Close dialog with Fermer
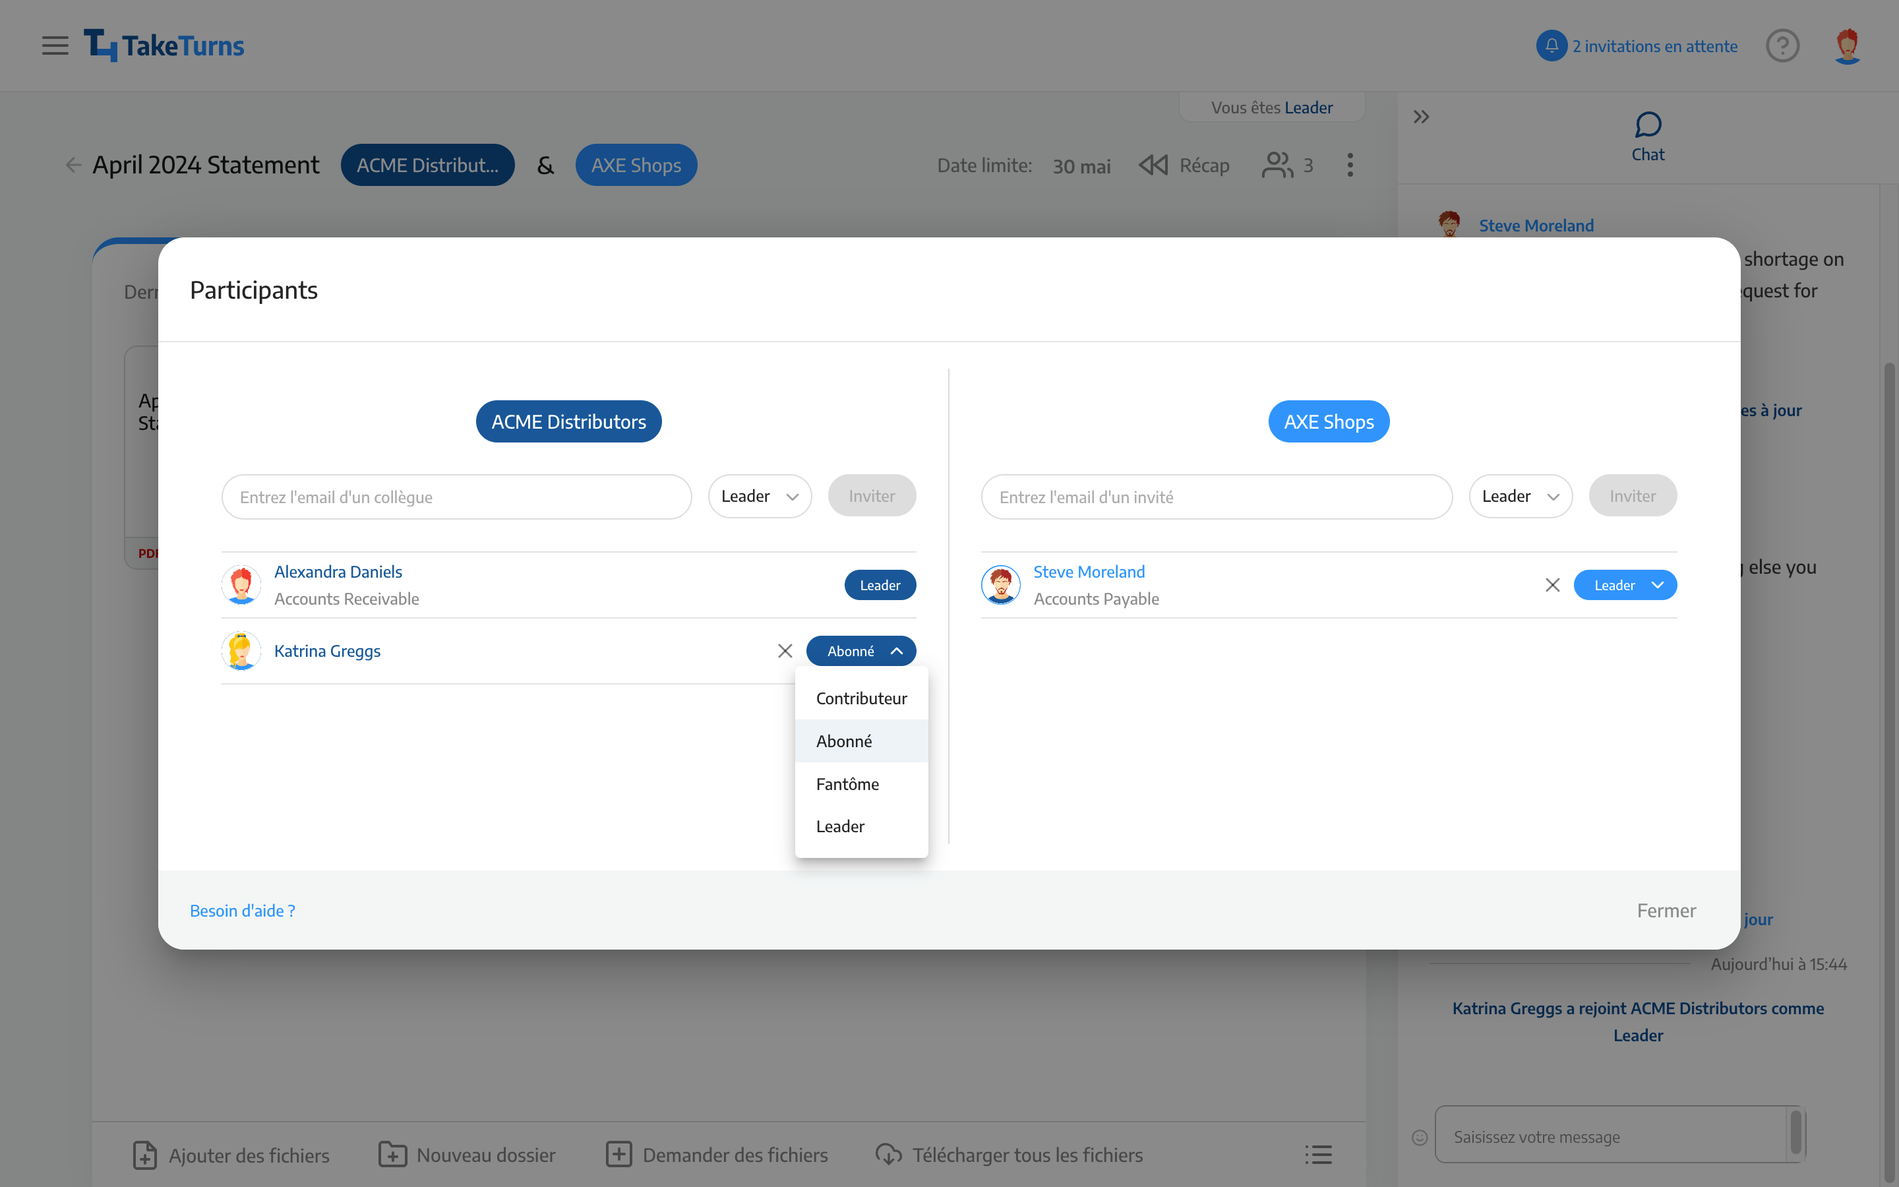This screenshot has width=1899, height=1187. click(x=1666, y=911)
